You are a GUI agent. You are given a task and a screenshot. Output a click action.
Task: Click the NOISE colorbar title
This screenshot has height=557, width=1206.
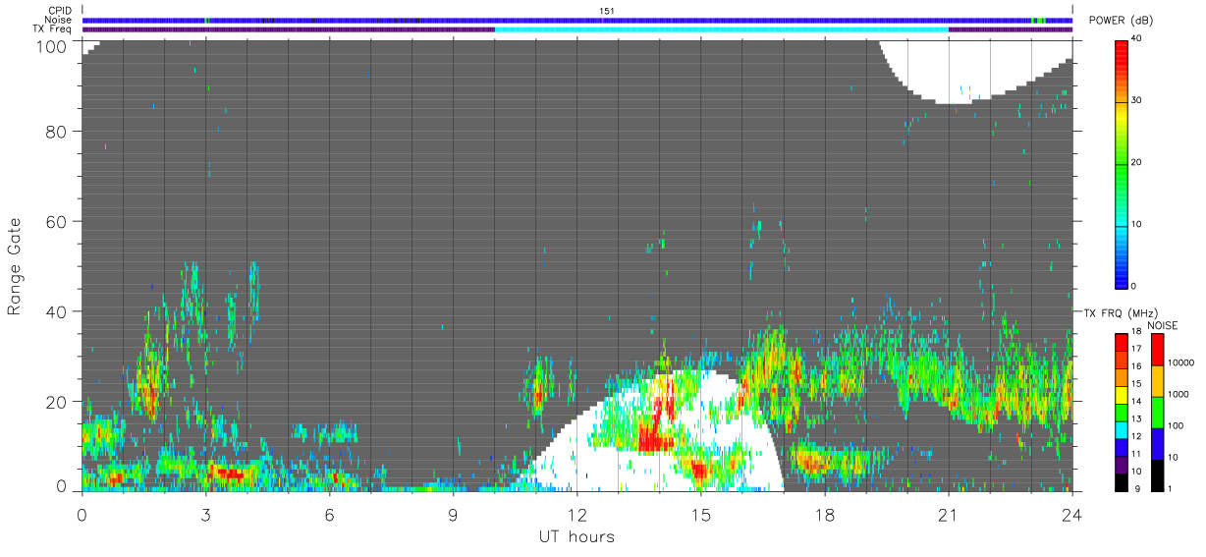(x=1164, y=325)
